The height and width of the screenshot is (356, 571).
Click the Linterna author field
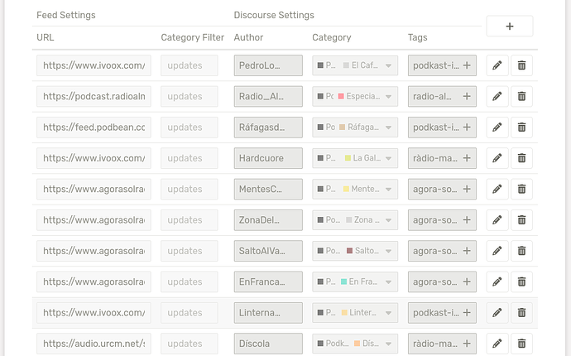click(x=268, y=313)
